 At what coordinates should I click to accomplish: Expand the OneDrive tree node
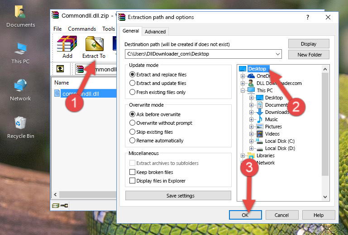tap(243, 76)
